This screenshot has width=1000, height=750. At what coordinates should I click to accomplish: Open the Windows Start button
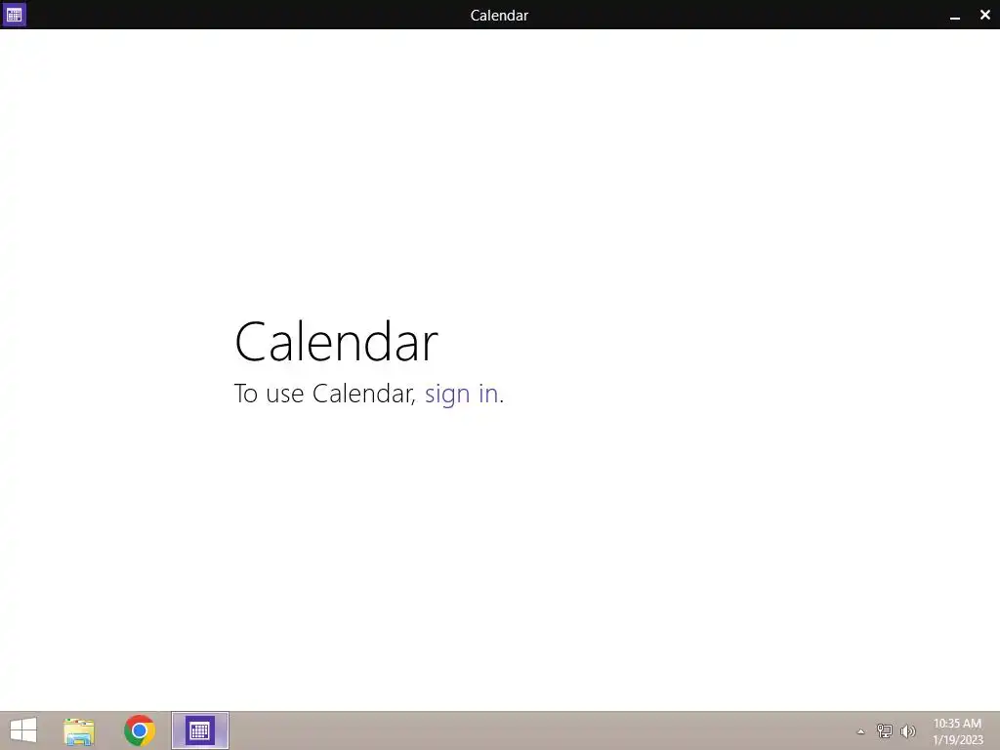pos(23,730)
